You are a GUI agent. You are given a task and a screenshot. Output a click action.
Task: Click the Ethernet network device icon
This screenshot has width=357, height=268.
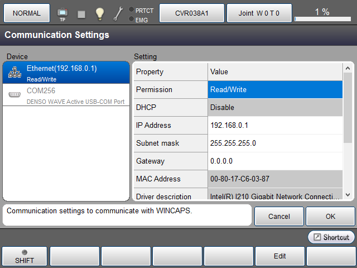(x=15, y=72)
